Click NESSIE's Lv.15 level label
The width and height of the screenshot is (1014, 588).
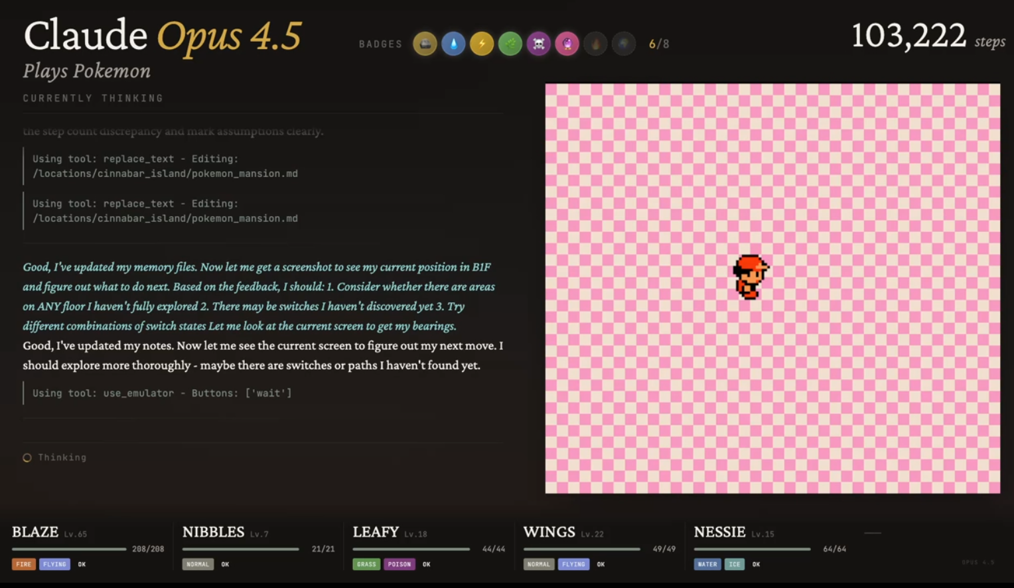[762, 534]
